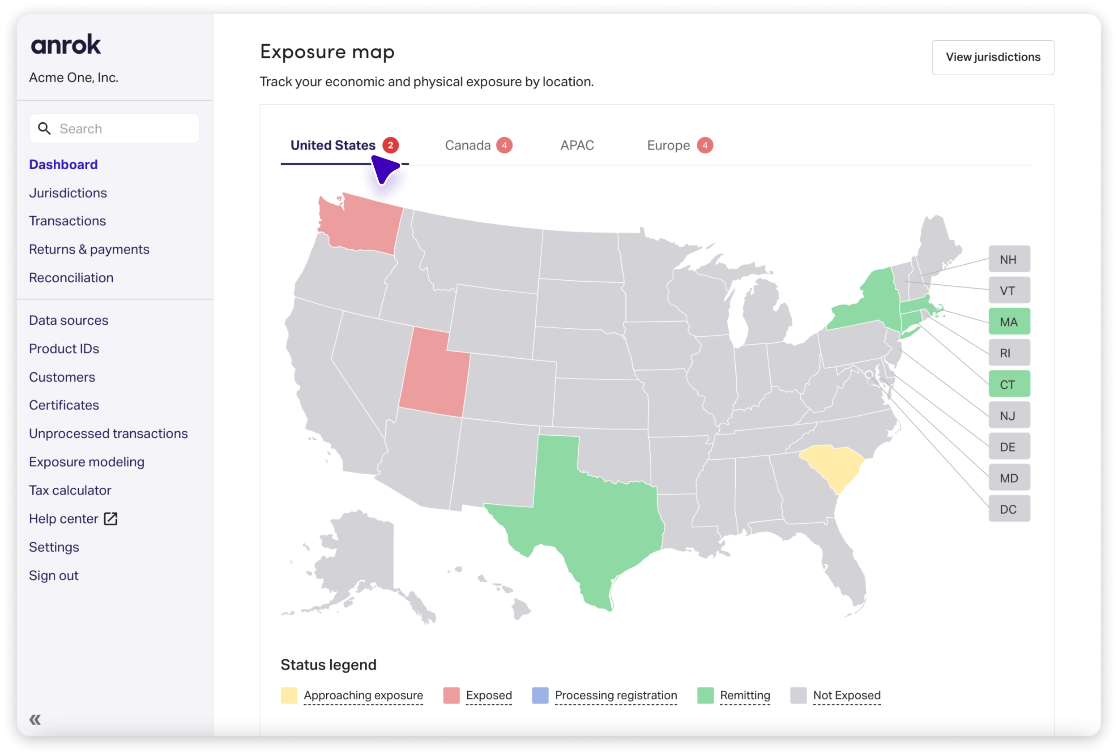
Task: Click the Europe tab count badge
Action: 705,145
